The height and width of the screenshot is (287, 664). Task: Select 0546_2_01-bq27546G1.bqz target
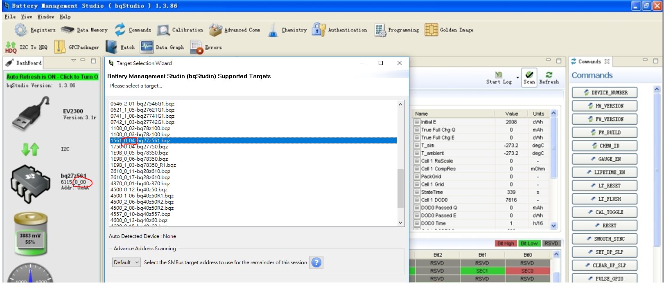[x=253, y=104]
